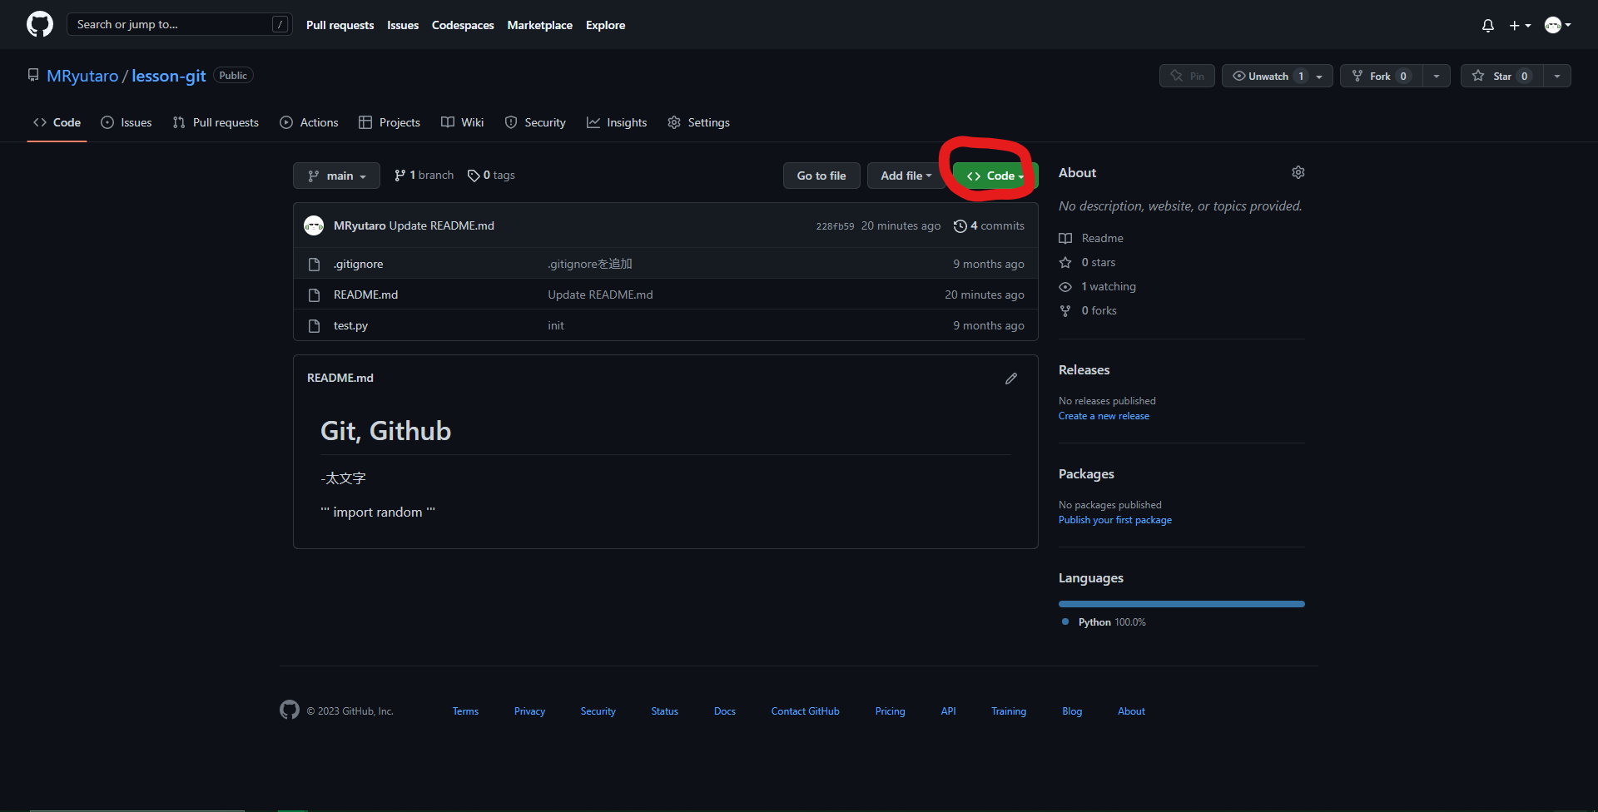
Task: Expand the Star lists dropdown arrow
Action: click(1557, 76)
